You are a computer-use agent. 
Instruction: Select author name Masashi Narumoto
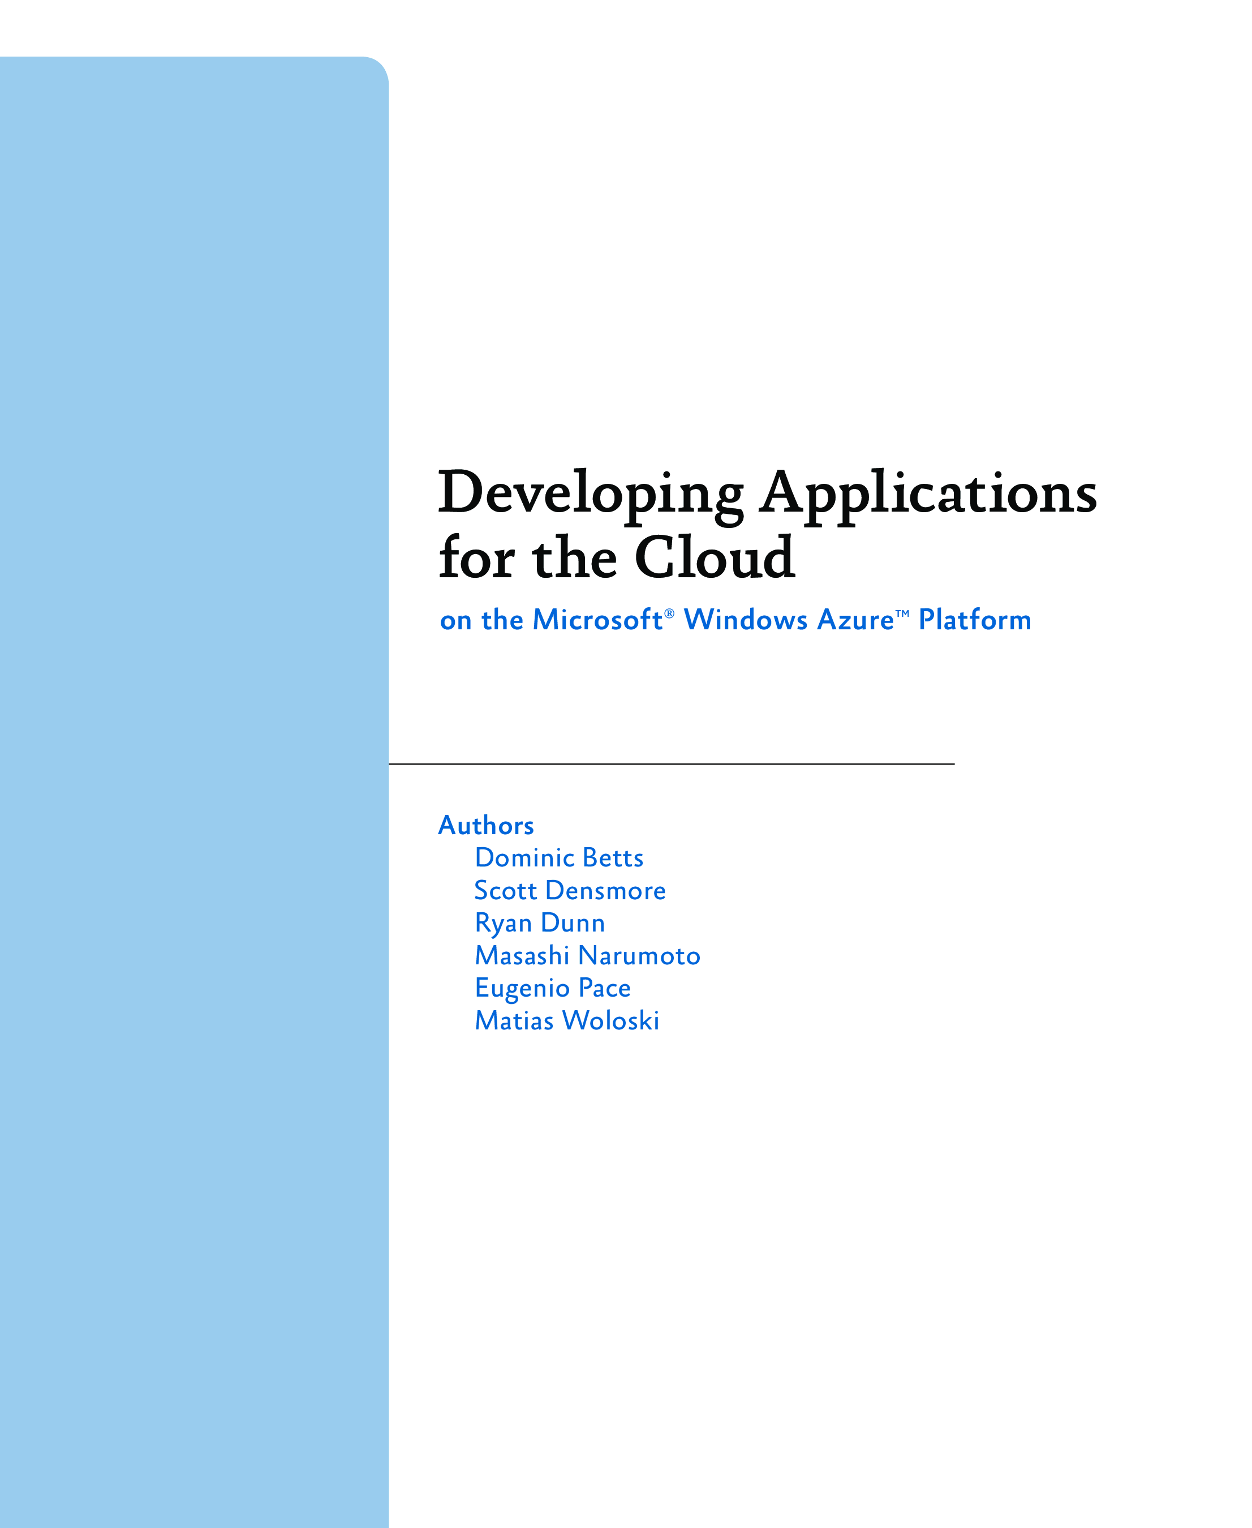(x=587, y=955)
